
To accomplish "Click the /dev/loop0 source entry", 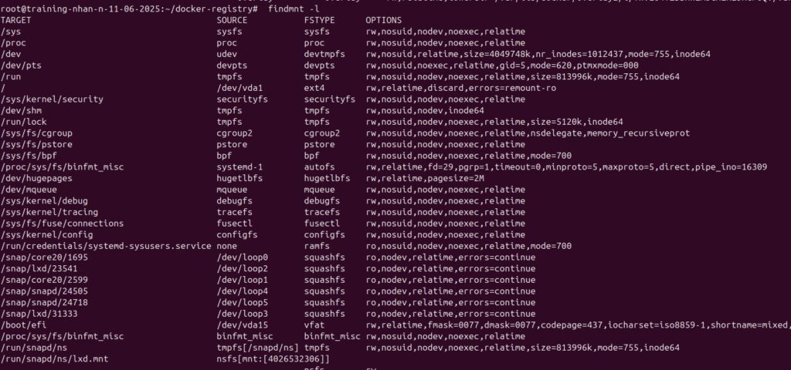I will [x=243, y=257].
